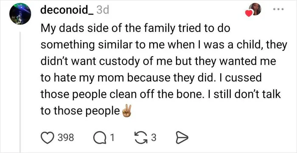Screen dimensions: 297x153
Task: Click the peace hand emoji
Action: 127,111
